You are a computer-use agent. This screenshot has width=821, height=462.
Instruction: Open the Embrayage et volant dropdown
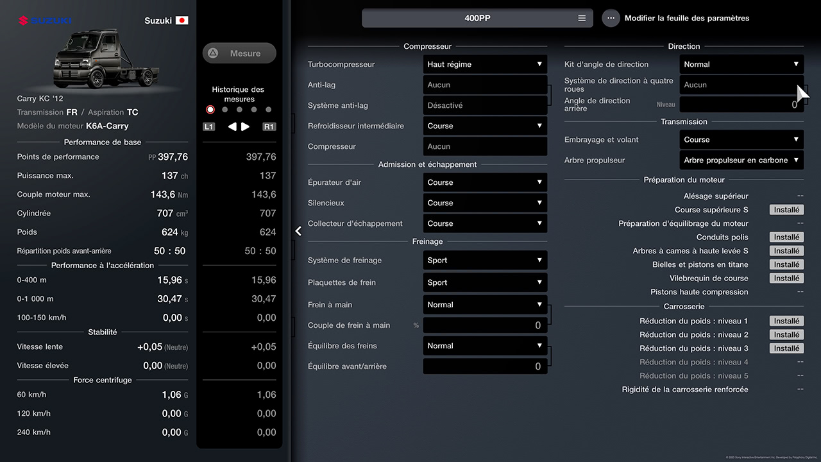point(741,139)
